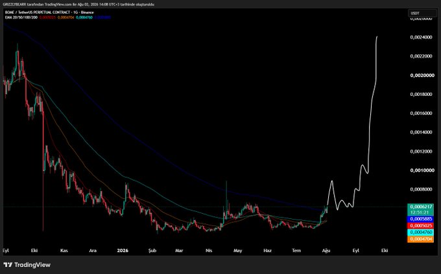Image resolution: width=441 pixels, height=274 pixels.
Task: Click the green 0,0006217 current price tag
Action: [x=420, y=207]
